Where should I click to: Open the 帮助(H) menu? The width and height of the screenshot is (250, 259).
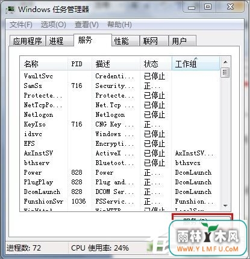pos(119,25)
